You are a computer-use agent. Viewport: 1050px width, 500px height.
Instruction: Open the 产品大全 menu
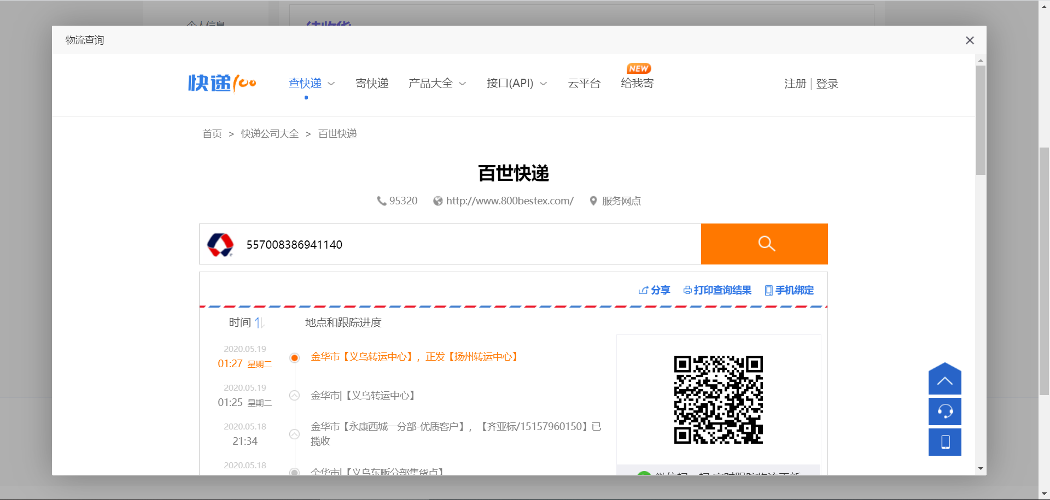431,83
